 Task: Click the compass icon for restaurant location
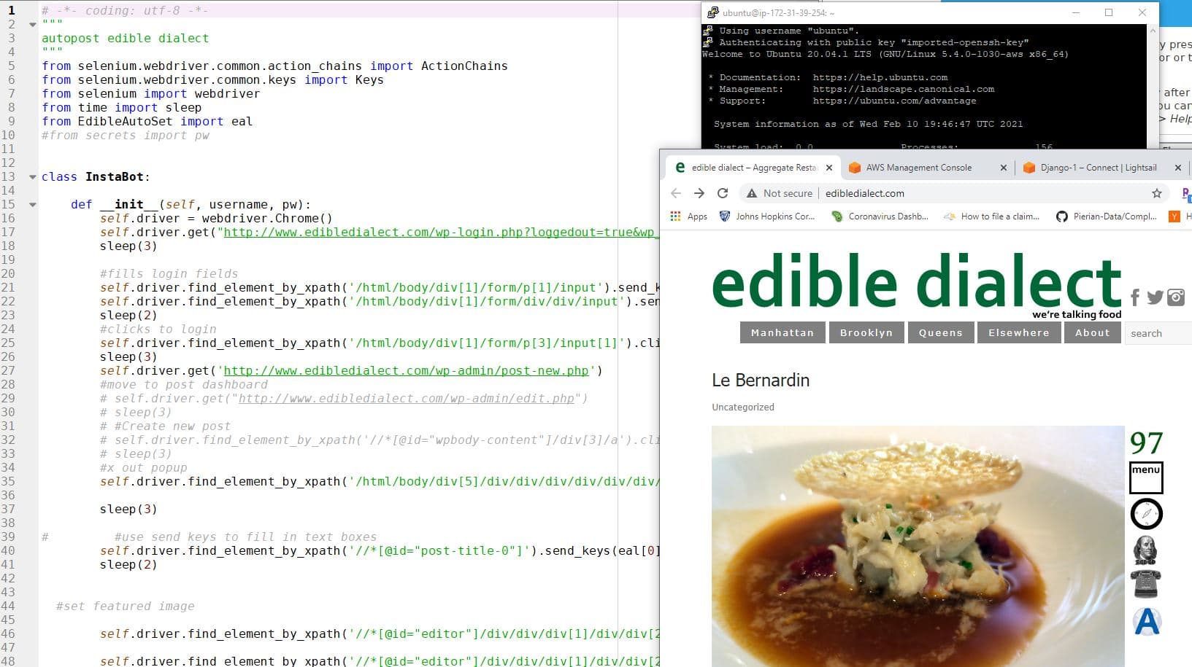point(1146,514)
